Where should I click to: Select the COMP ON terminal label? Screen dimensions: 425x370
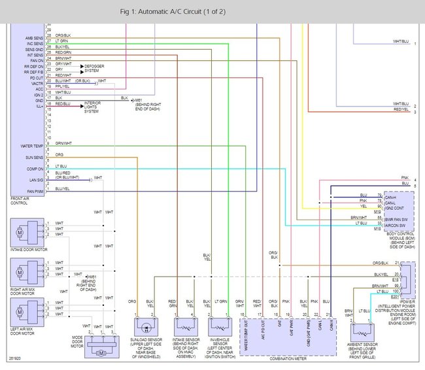click(x=35, y=169)
